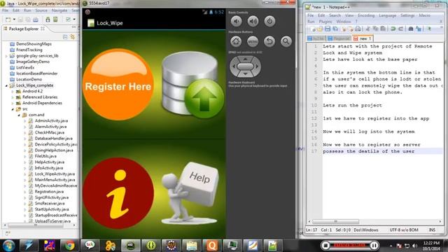The image size is (448, 252).
Task: Click emulator power button
Action: point(269,21)
